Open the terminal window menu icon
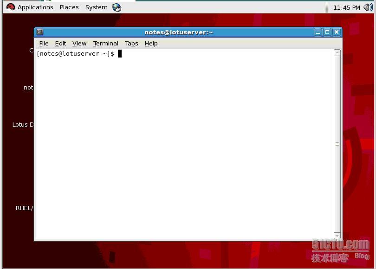This screenshot has width=376, height=269. coord(40,32)
